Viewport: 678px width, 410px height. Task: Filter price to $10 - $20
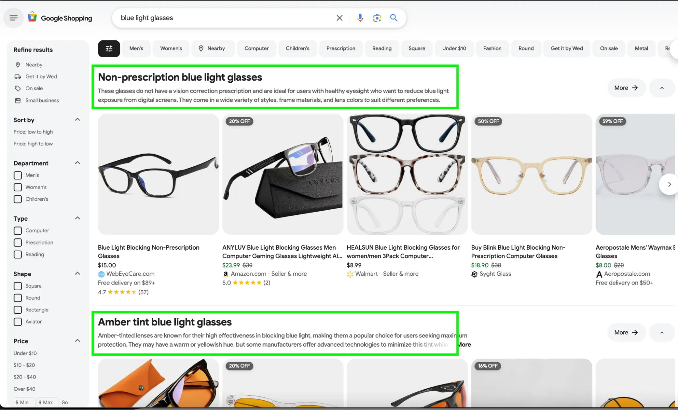click(24, 365)
